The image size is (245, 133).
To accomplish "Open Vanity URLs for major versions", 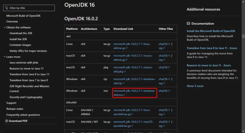I will 28,51.
